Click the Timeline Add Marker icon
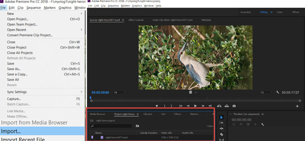The width and height of the screenshot is (305, 141). click(255, 124)
